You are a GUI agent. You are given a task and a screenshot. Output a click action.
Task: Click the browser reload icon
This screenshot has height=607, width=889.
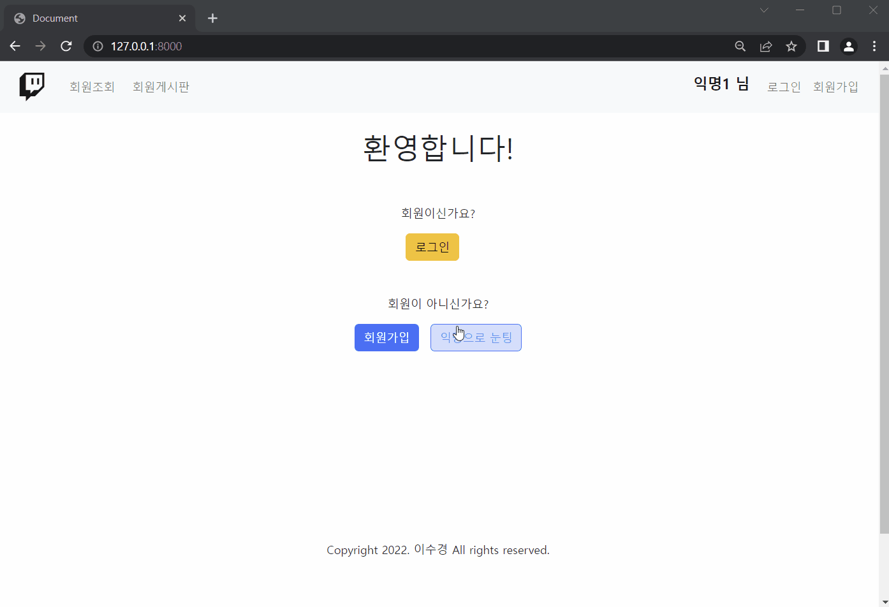[x=66, y=46]
